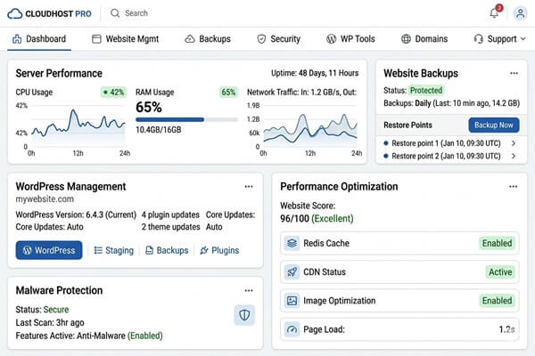Click the 10.4GB/16GB memory value
The width and height of the screenshot is (535, 356).
click(159, 130)
